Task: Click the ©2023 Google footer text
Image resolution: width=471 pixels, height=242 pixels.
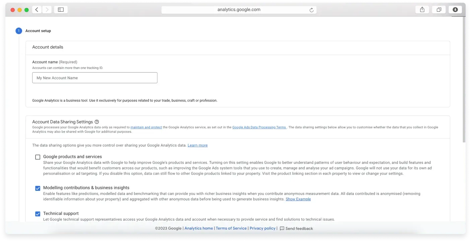Action: point(168,228)
